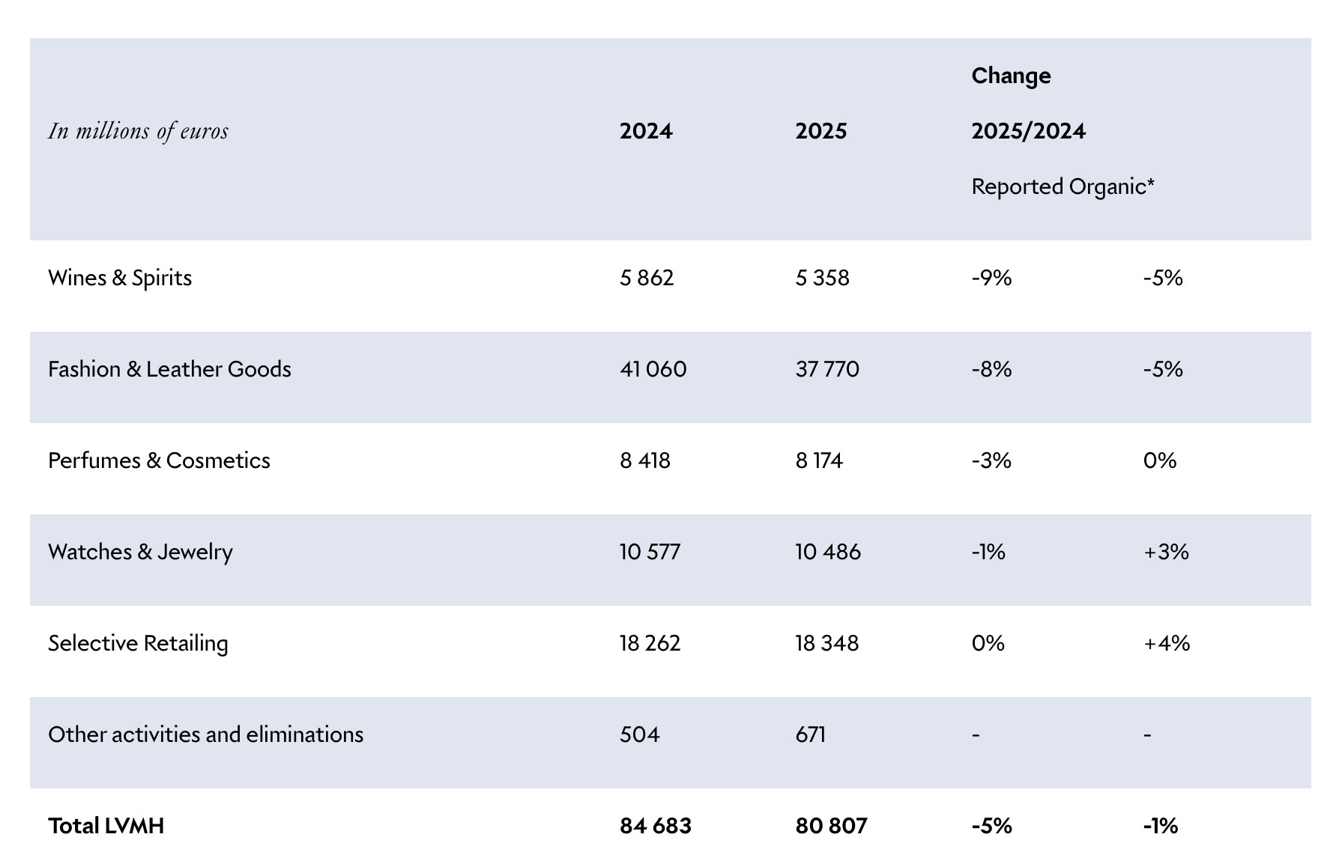Viewport: 1333px width, 864px height.
Task: Click the Perfumes & Cosmetics row label
Action: click(159, 460)
